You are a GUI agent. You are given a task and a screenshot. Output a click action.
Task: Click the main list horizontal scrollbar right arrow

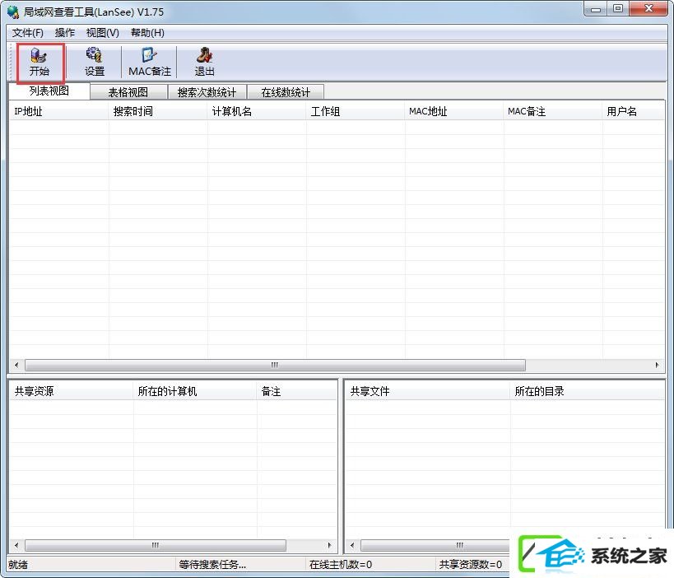[658, 366]
